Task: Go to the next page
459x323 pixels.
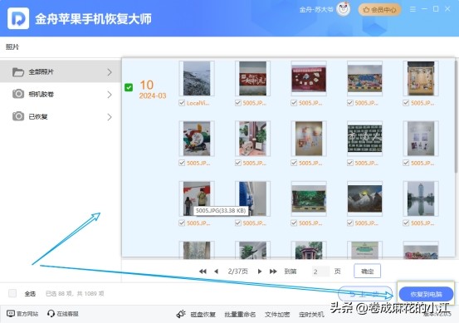Action: pos(259,272)
